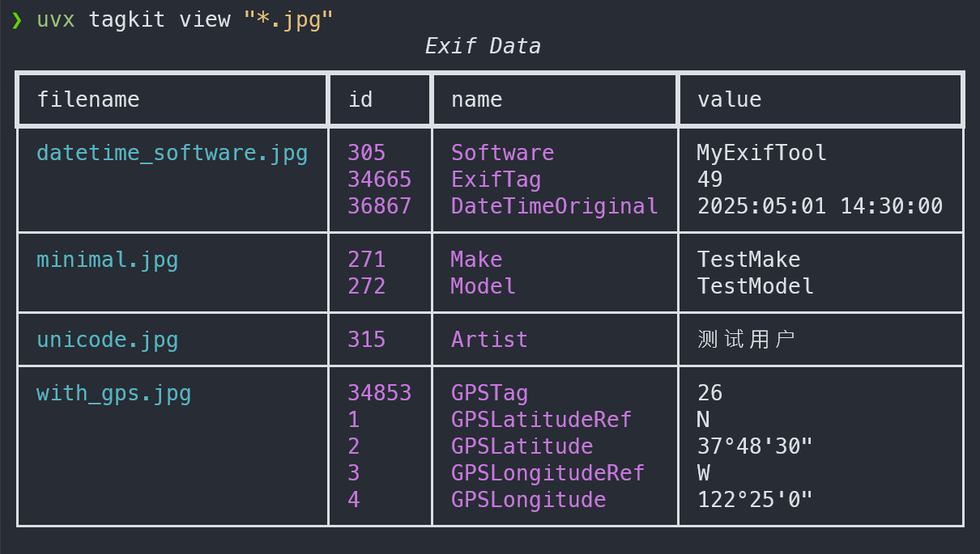Click the value 'MyExifTool'
The width and height of the screenshot is (980, 554).
pyautogui.click(x=762, y=153)
